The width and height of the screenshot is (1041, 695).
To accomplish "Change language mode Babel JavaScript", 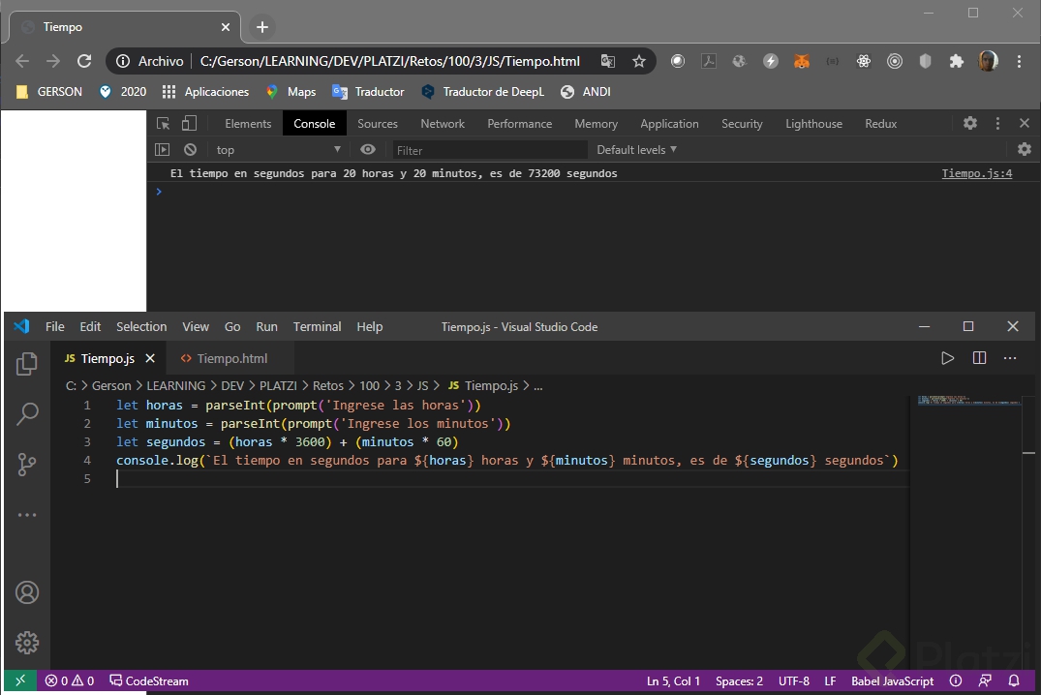I will click(x=892, y=681).
